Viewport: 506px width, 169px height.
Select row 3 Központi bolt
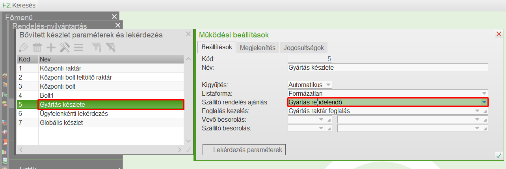(100, 86)
